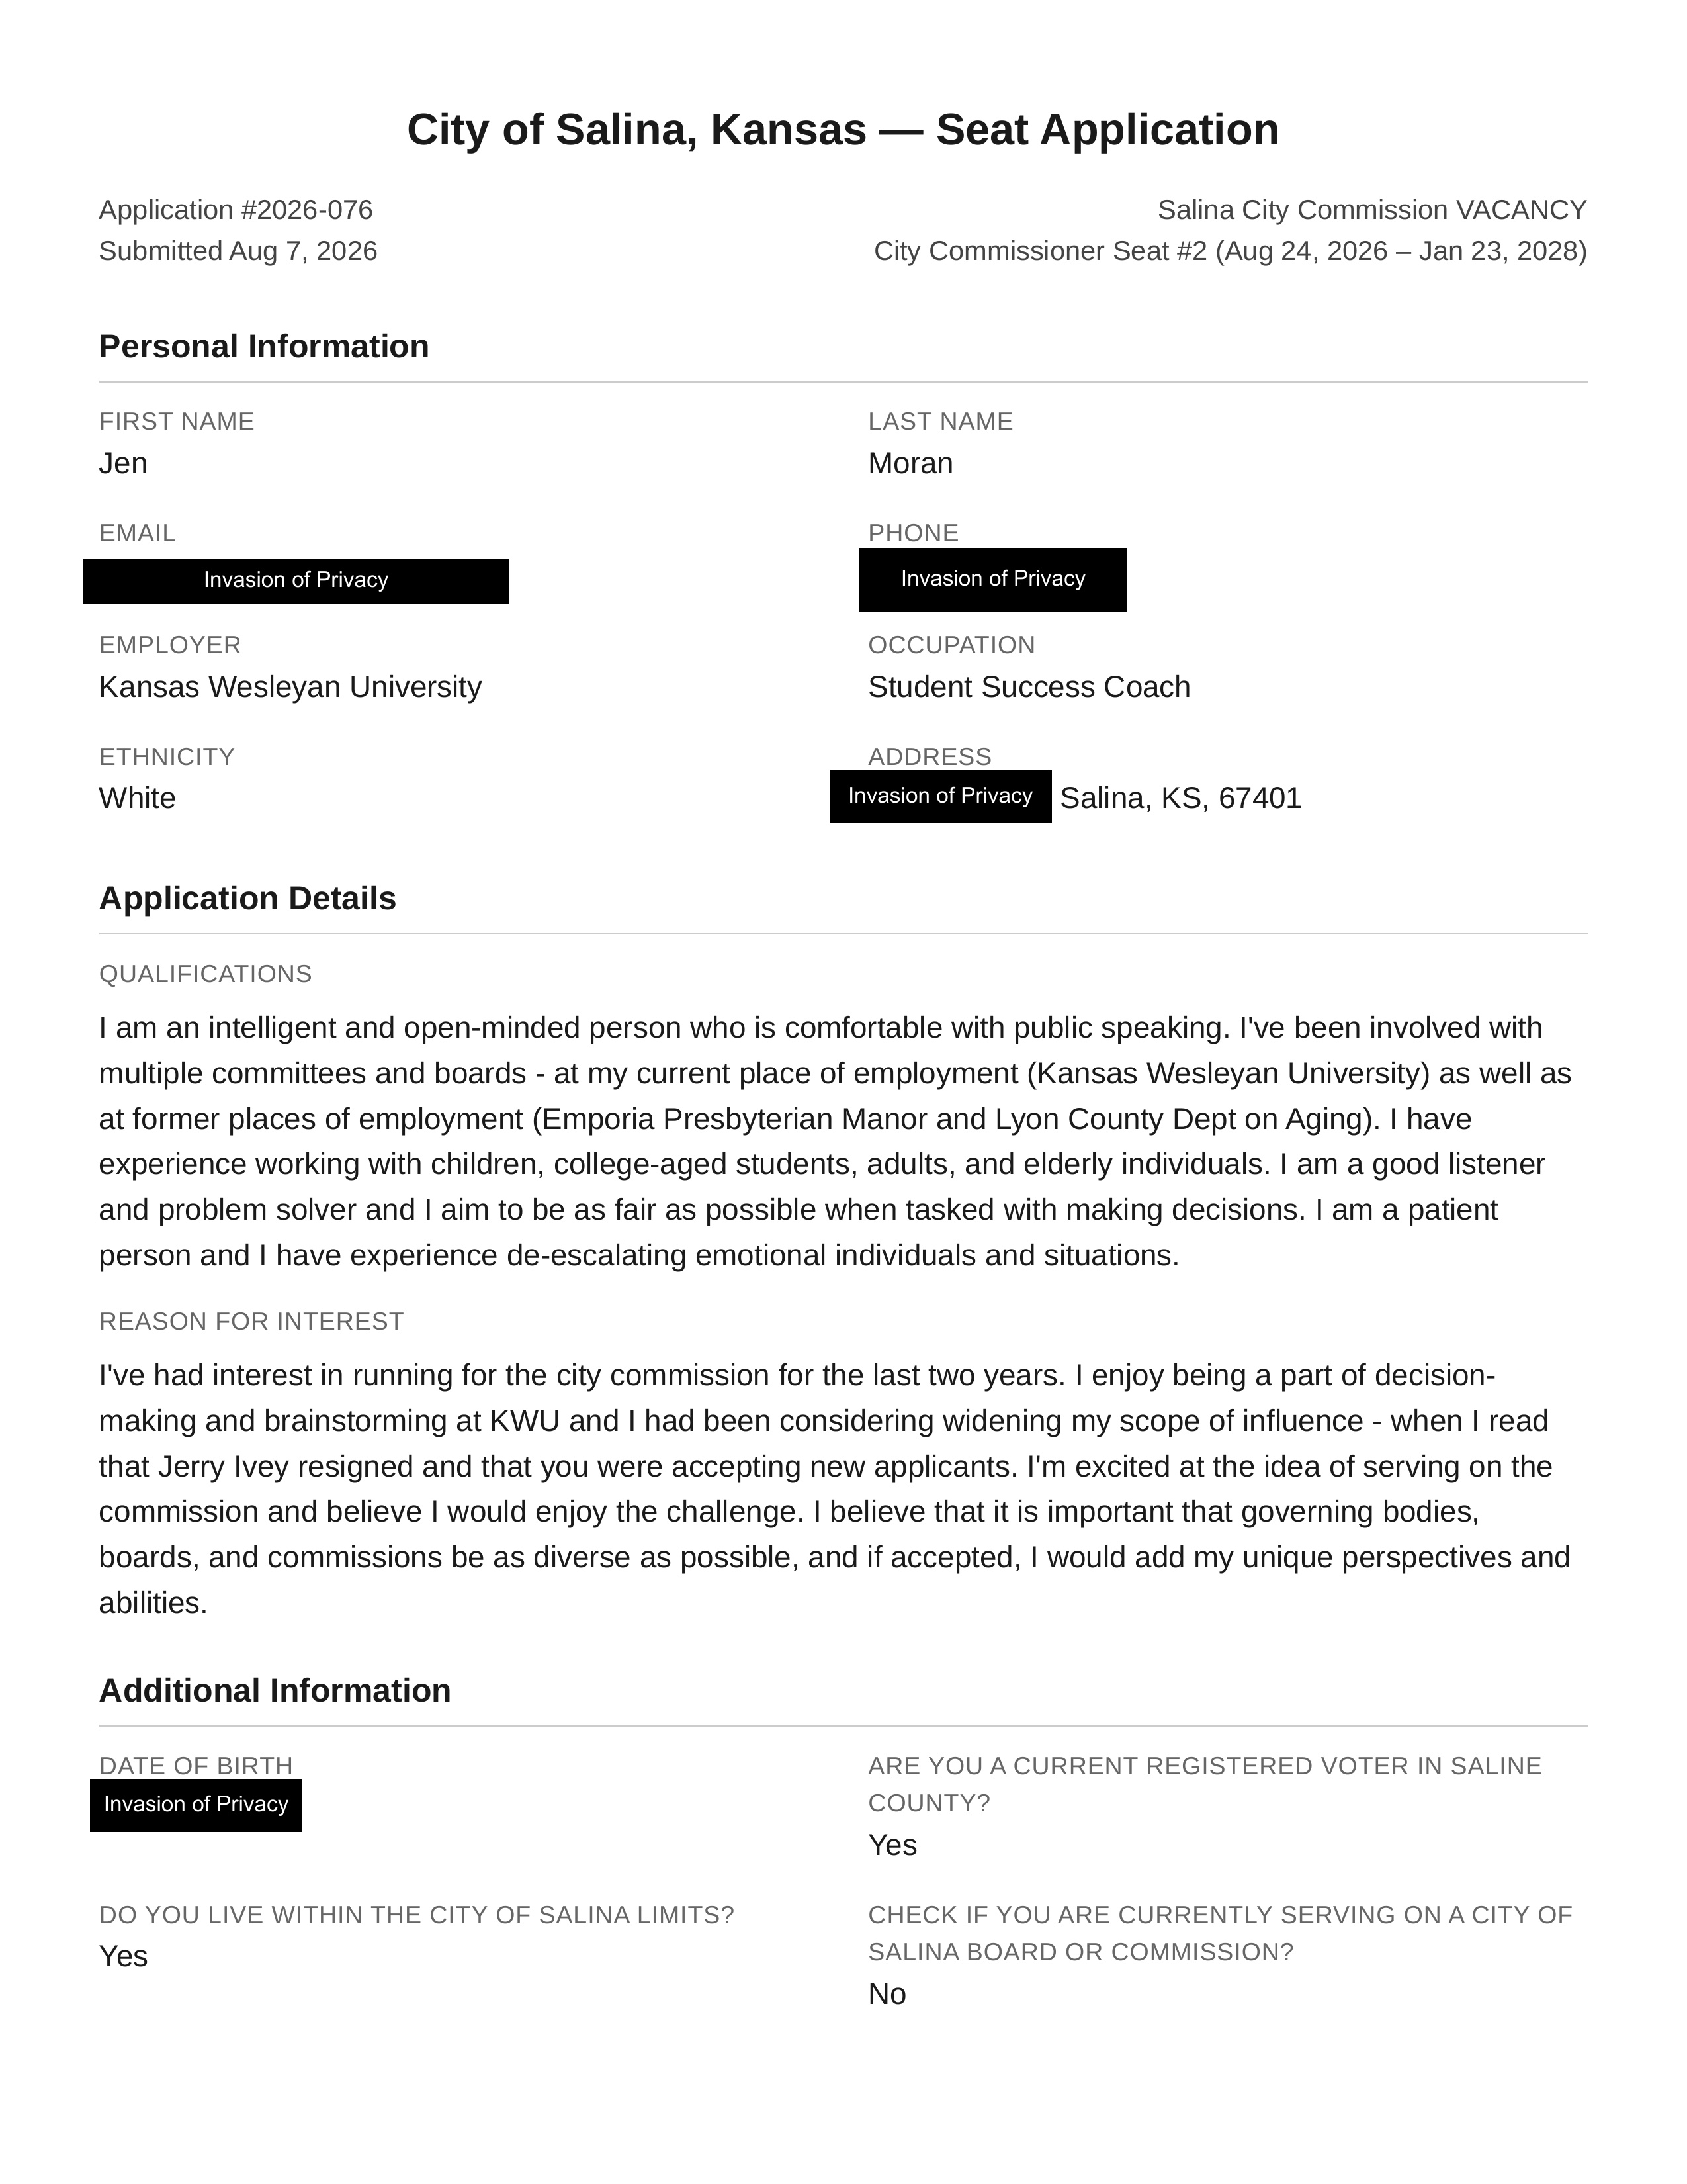Click the Seat Application page title
The image size is (1687, 2184).
tap(842, 130)
